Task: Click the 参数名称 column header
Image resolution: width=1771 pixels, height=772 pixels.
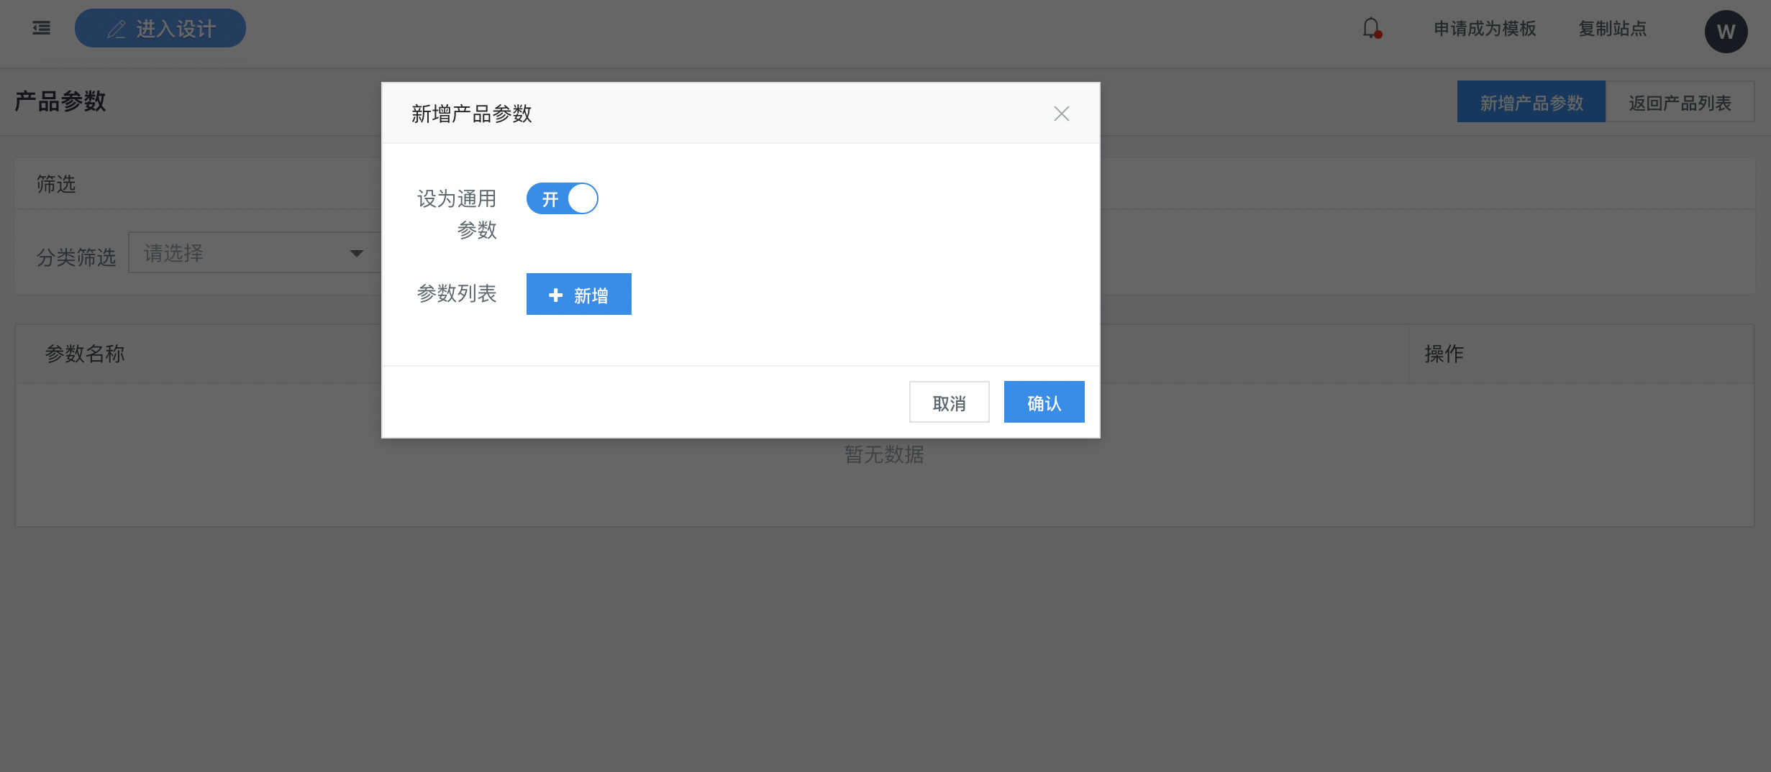Action: click(x=85, y=354)
